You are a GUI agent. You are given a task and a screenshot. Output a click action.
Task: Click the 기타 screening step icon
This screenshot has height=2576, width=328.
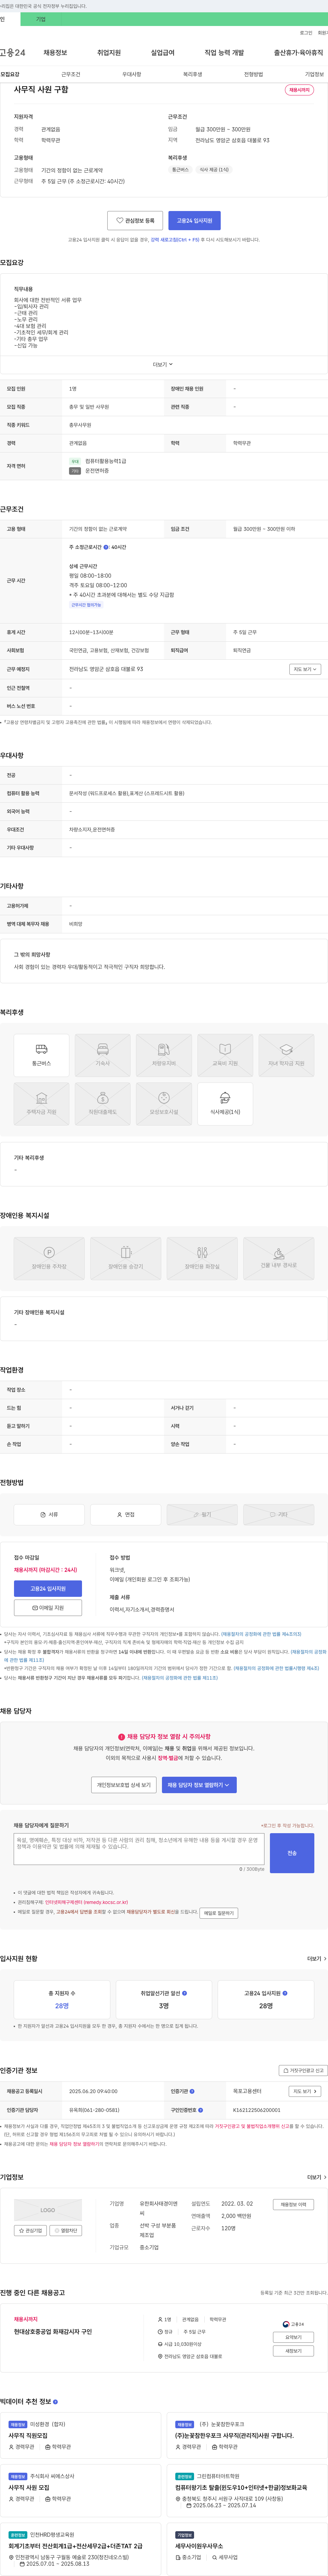click(x=279, y=1514)
